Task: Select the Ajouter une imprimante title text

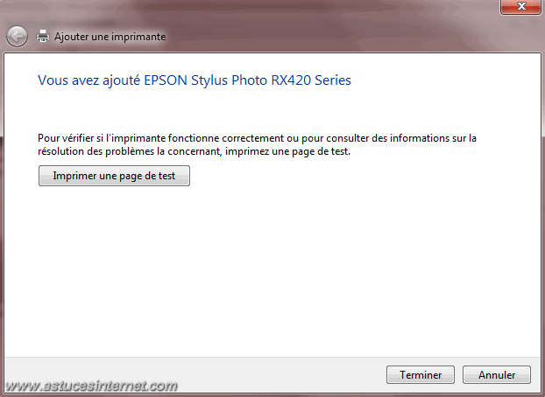Action: 110,37
